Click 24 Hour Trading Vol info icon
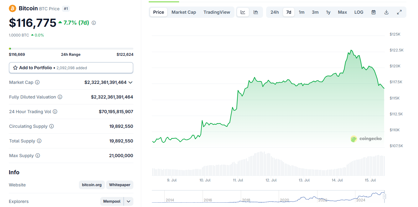 click(55, 112)
